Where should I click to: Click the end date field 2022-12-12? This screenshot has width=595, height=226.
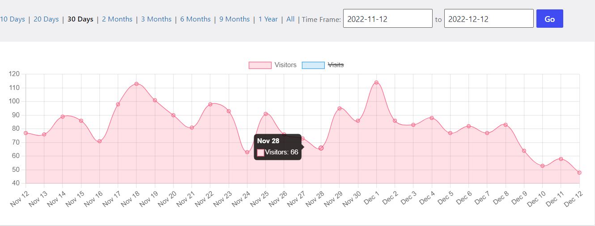489,19
